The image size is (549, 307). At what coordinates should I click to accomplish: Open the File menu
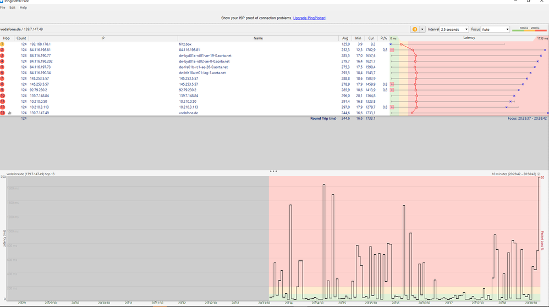point(3,8)
